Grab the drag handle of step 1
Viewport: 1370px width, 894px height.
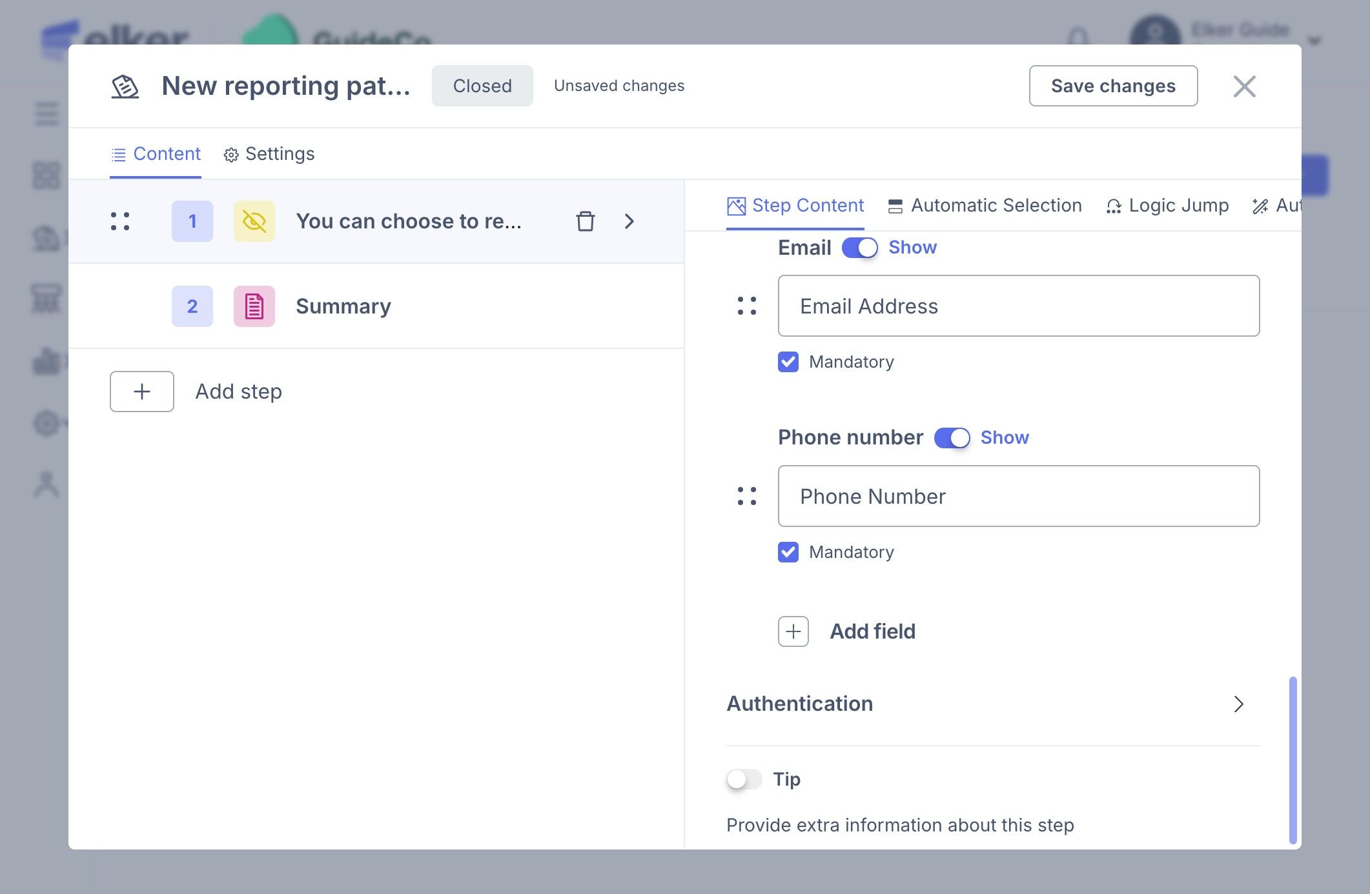(x=120, y=221)
